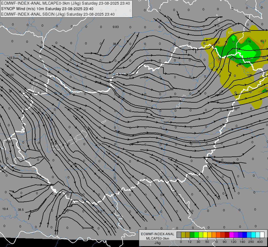Click the pale cyan legend swatch before 400

click(258, 235)
